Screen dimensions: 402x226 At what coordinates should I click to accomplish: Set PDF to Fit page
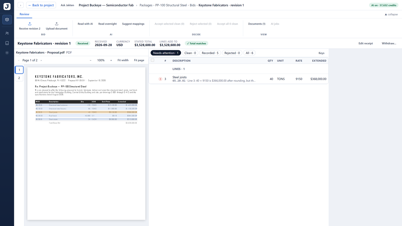coord(139,60)
